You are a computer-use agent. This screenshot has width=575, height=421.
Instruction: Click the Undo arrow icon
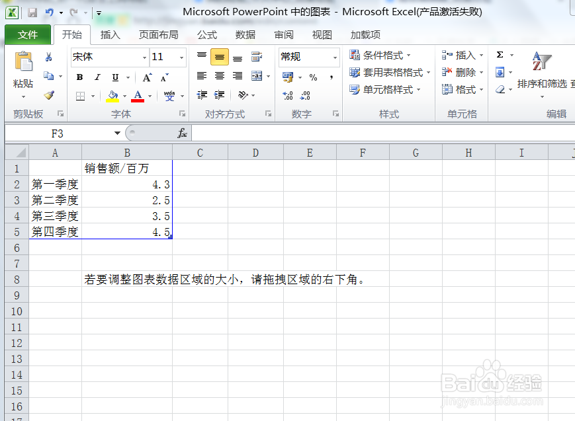pyautogui.click(x=50, y=13)
